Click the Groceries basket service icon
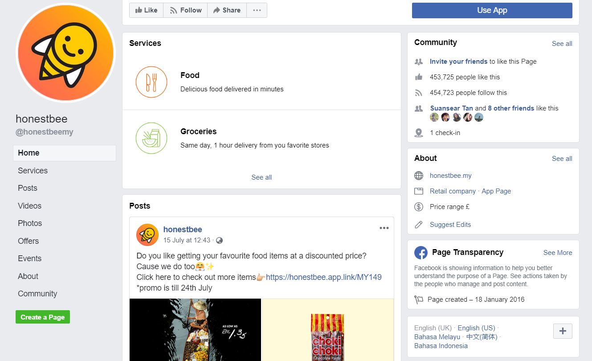 pyautogui.click(x=151, y=138)
